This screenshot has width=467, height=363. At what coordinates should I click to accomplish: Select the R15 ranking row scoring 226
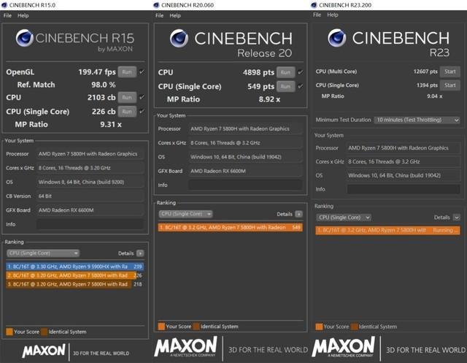pos(74,275)
